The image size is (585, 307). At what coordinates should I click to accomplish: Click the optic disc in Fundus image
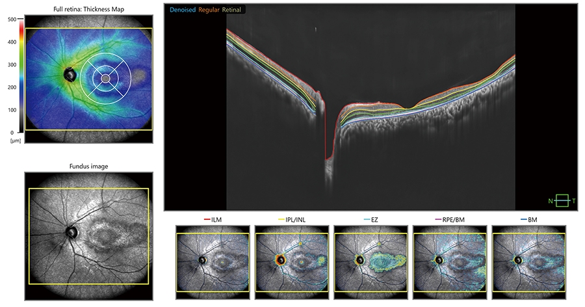pos(71,232)
